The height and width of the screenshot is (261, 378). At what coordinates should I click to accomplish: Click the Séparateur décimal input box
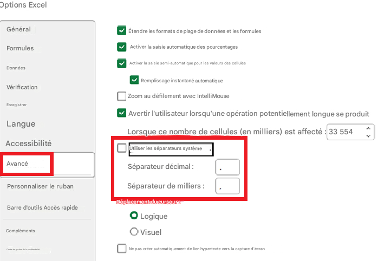point(227,167)
